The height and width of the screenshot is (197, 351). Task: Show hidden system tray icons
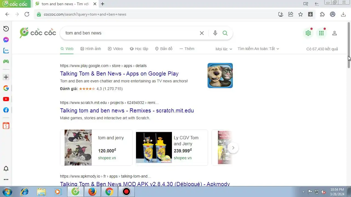303,192
